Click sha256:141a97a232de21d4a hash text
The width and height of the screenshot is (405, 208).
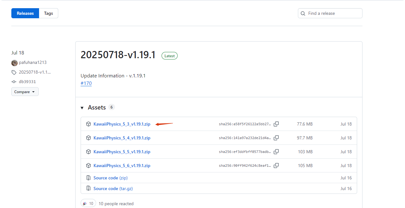[245, 138]
